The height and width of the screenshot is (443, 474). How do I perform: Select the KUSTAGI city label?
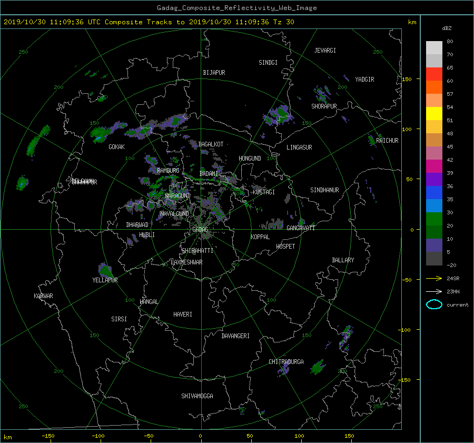[x=264, y=192]
